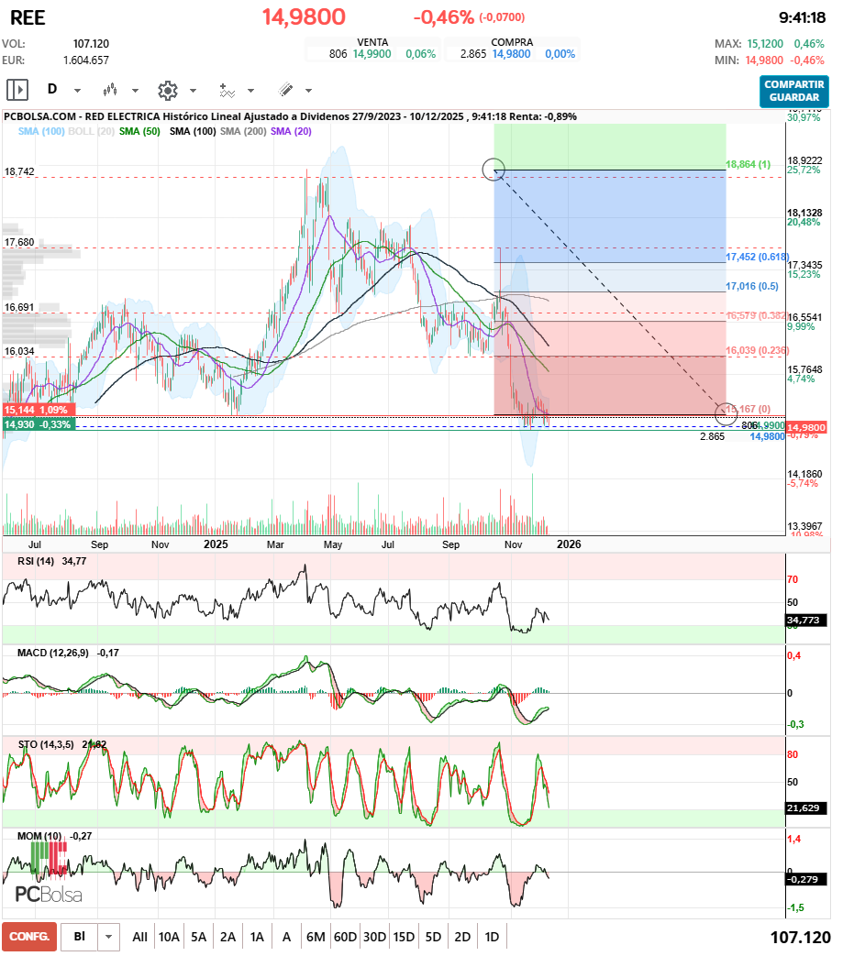
Task: Toggle the green SMA (50) legend
Action: pos(139,131)
